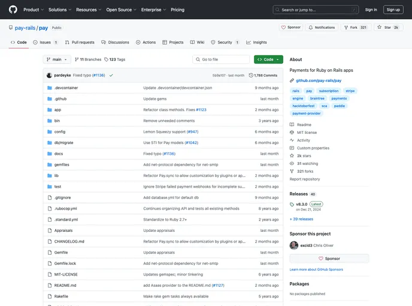This screenshot has height=306, width=412.
Task: Click the eye icon beside 31 watching
Action: [x=292, y=164]
